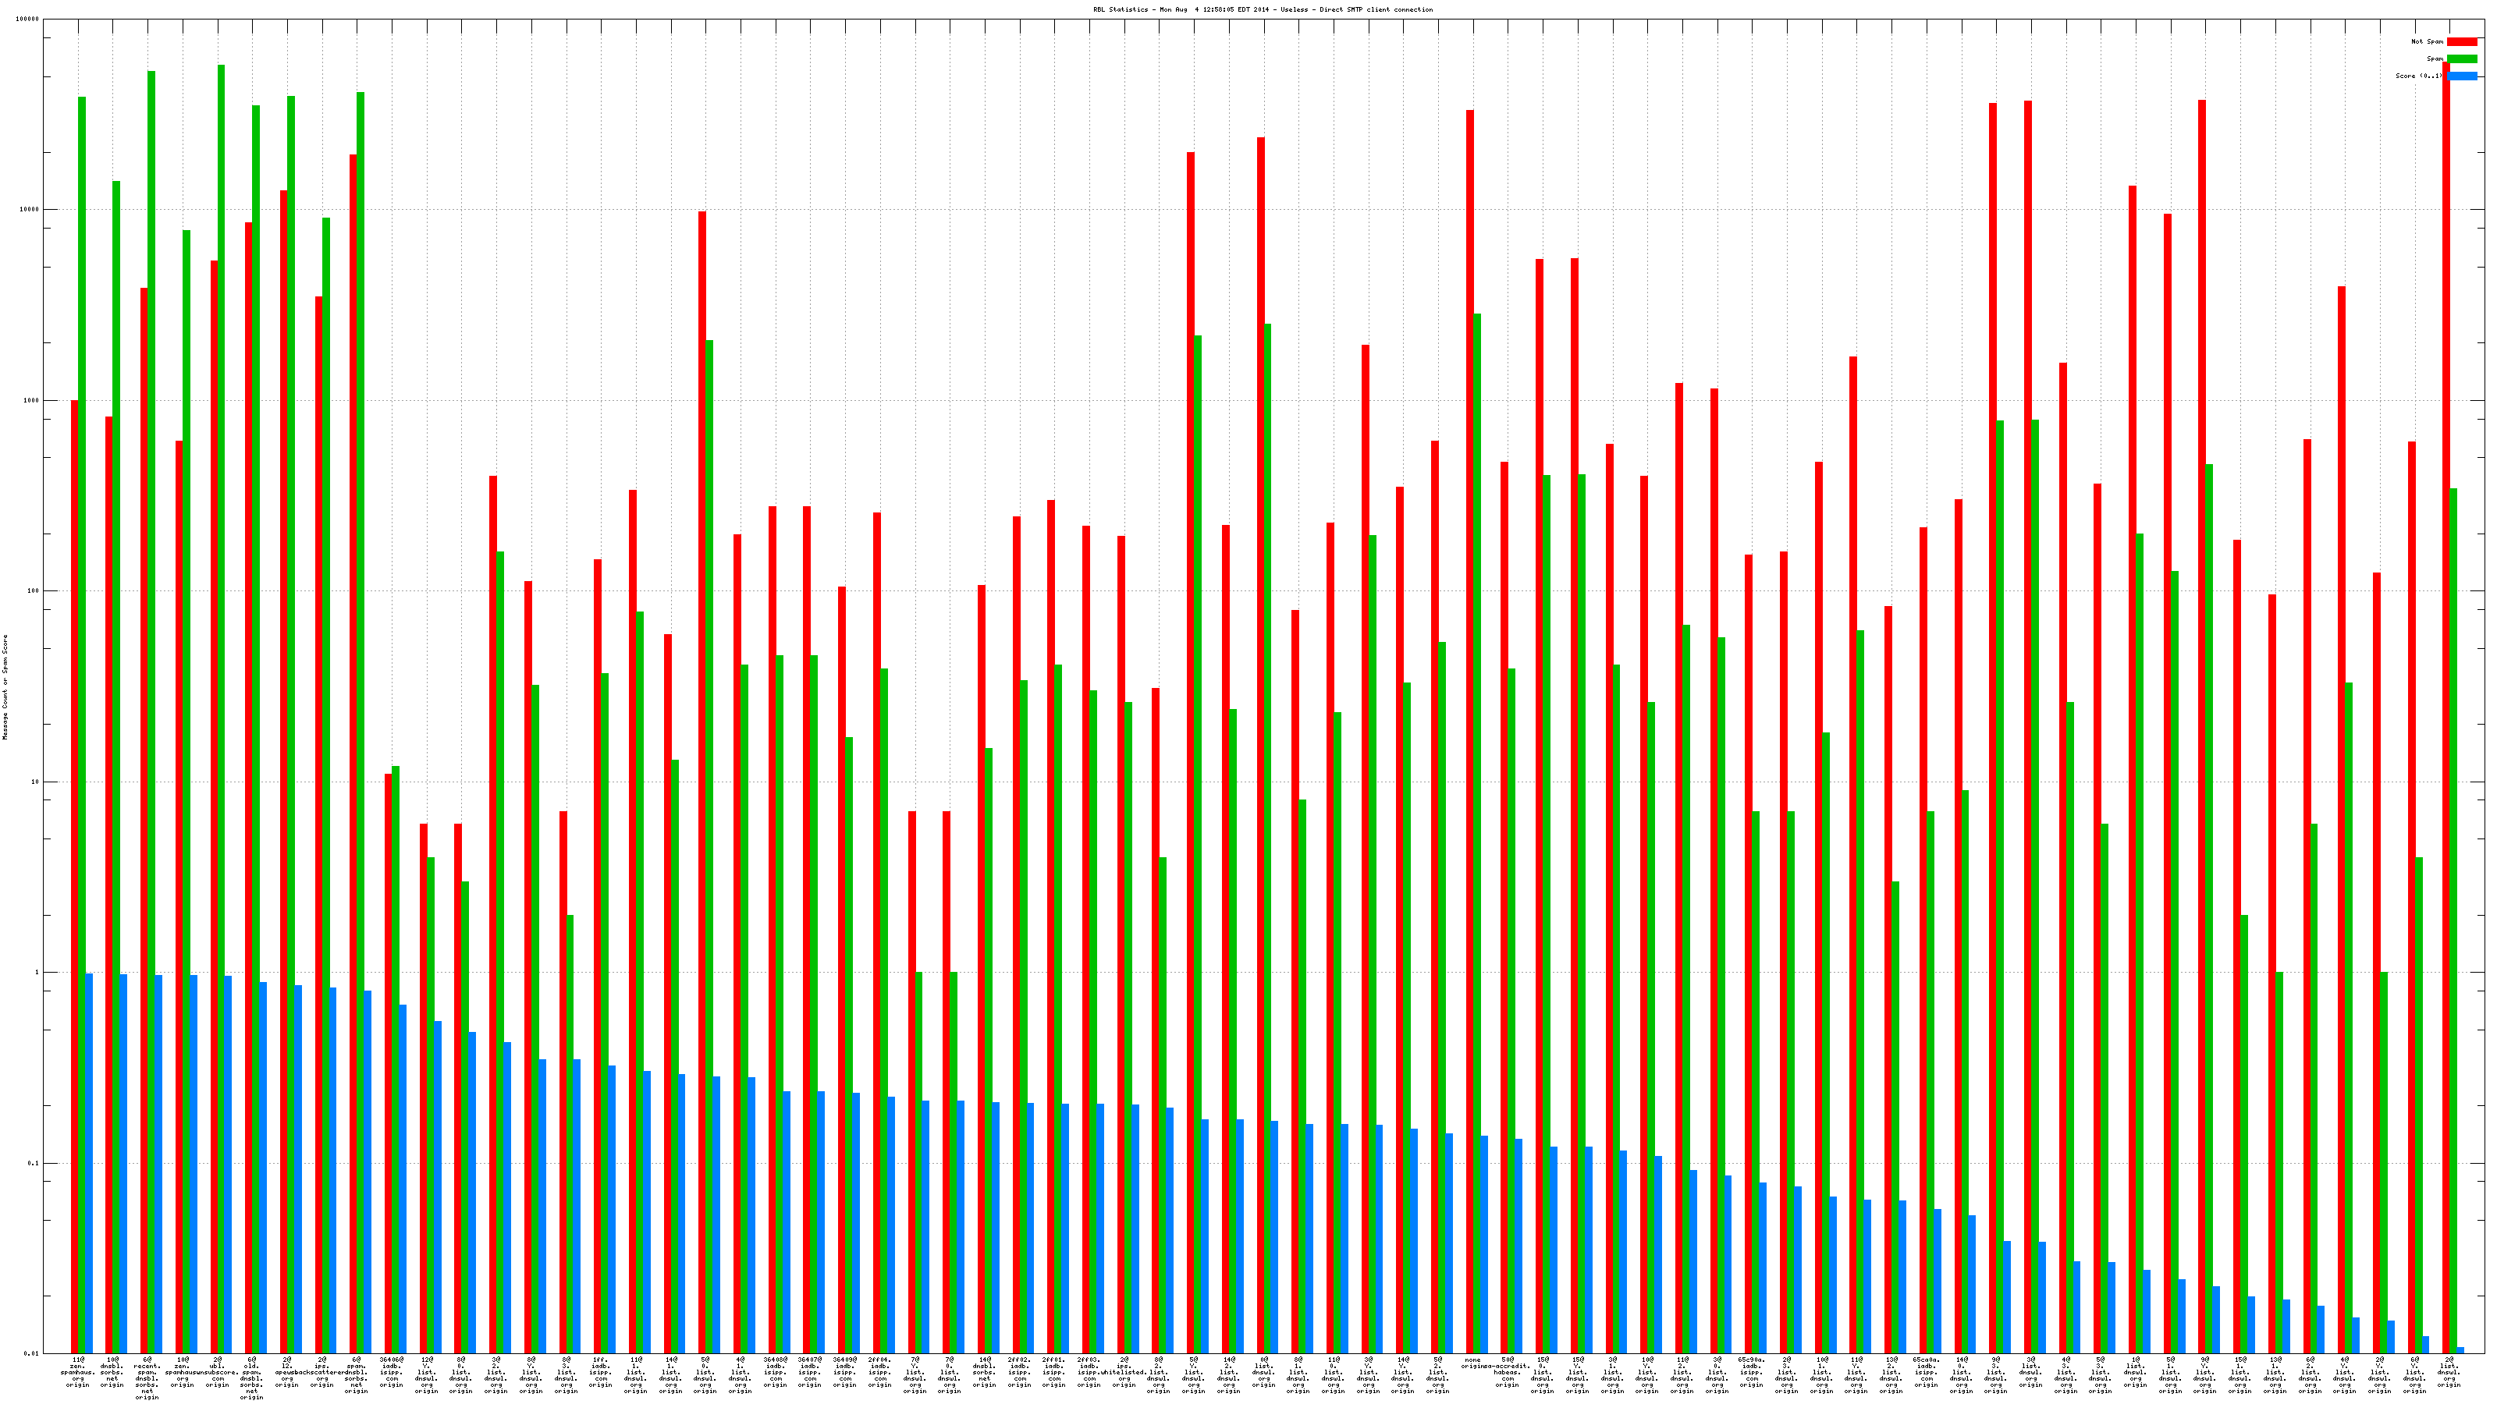Click the "sa-accredit.habeas.com" x-axis label
This screenshot has height=1404, width=2497.
(1508, 1372)
